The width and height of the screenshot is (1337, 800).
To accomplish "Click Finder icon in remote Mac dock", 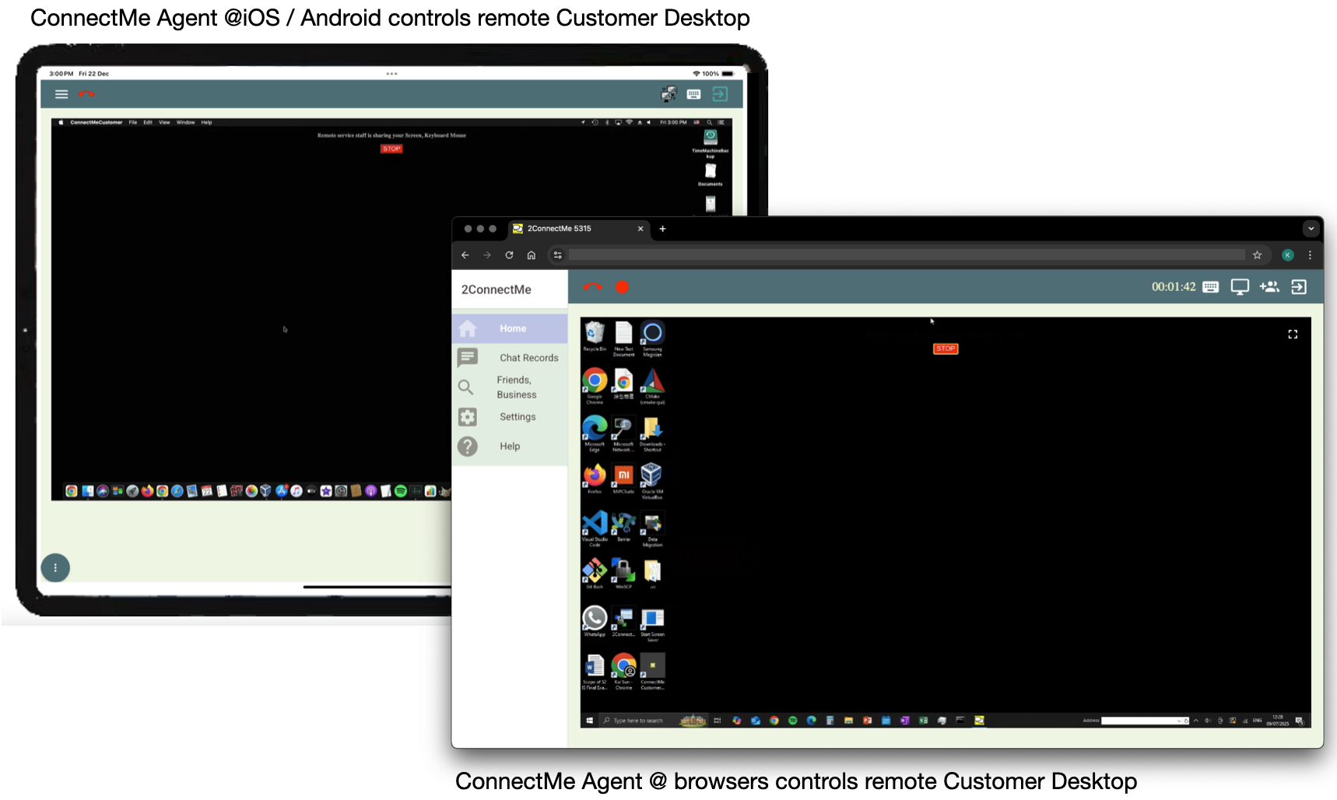I will point(88,491).
